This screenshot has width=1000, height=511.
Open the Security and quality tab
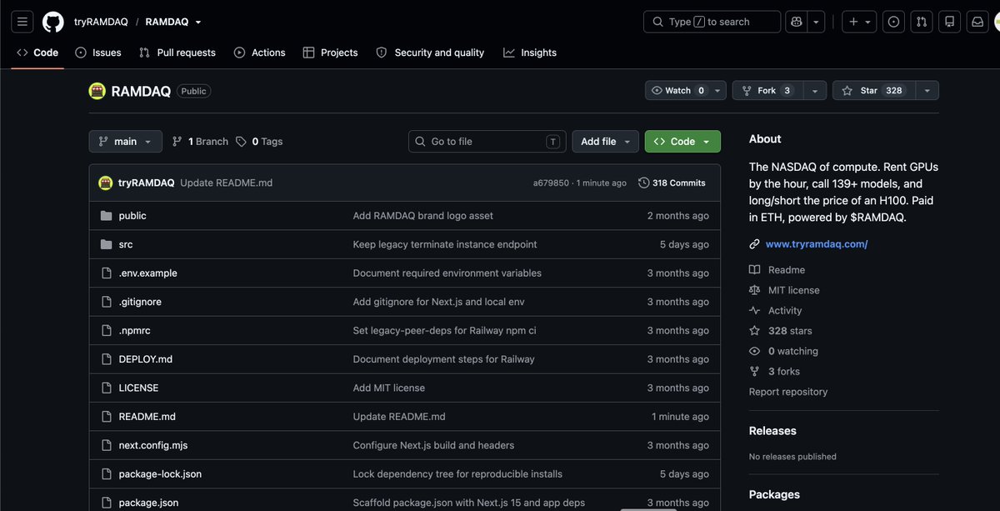[x=430, y=53]
